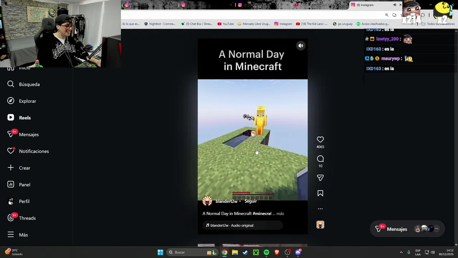
Task: Click the taskbar Buscar search box
Action: [x=193, y=252]
